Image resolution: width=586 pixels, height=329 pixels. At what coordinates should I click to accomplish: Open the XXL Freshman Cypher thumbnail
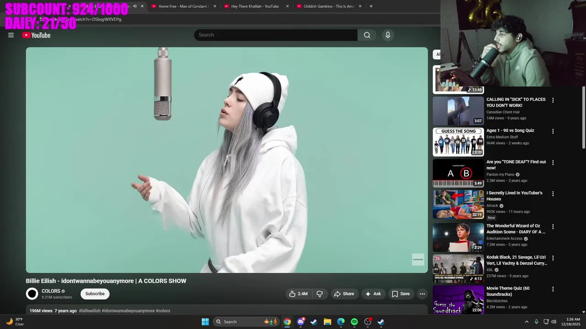click(x=458, y=269)
